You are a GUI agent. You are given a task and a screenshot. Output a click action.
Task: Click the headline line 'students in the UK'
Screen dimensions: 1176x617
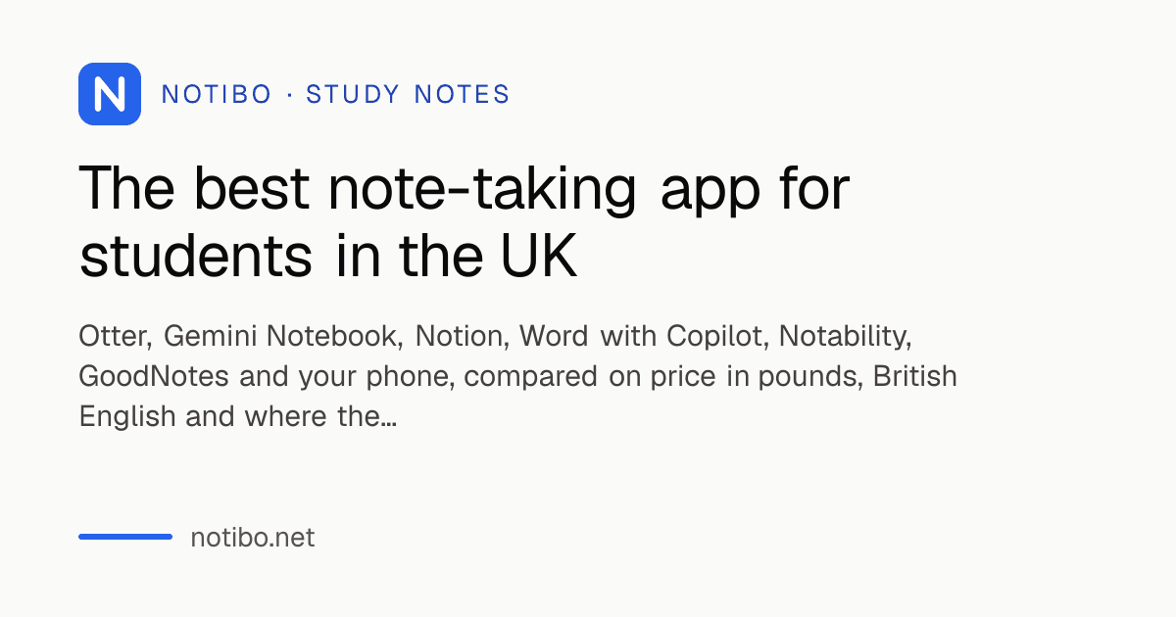pos(328,254)
